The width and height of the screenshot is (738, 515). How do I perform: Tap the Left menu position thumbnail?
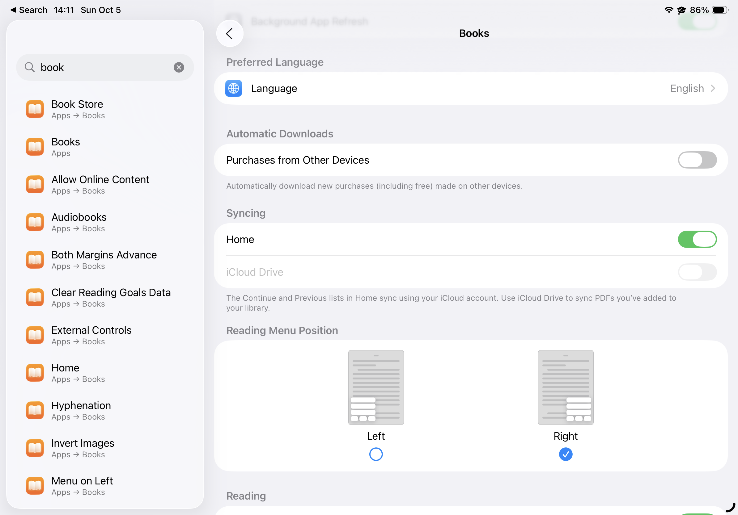click(376, 387)
